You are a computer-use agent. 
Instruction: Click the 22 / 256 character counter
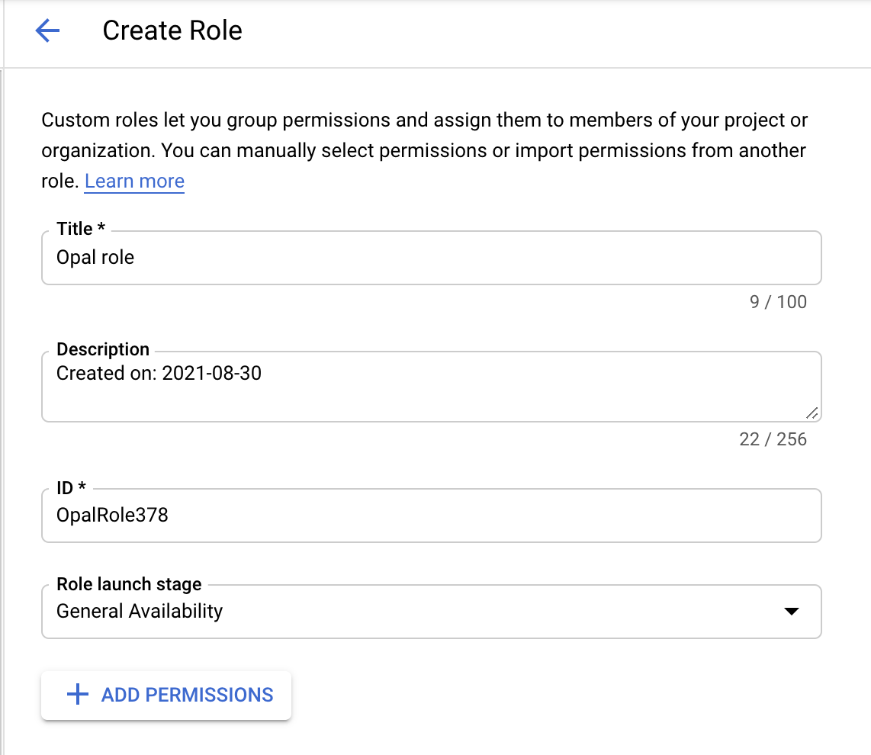[773, 439]
